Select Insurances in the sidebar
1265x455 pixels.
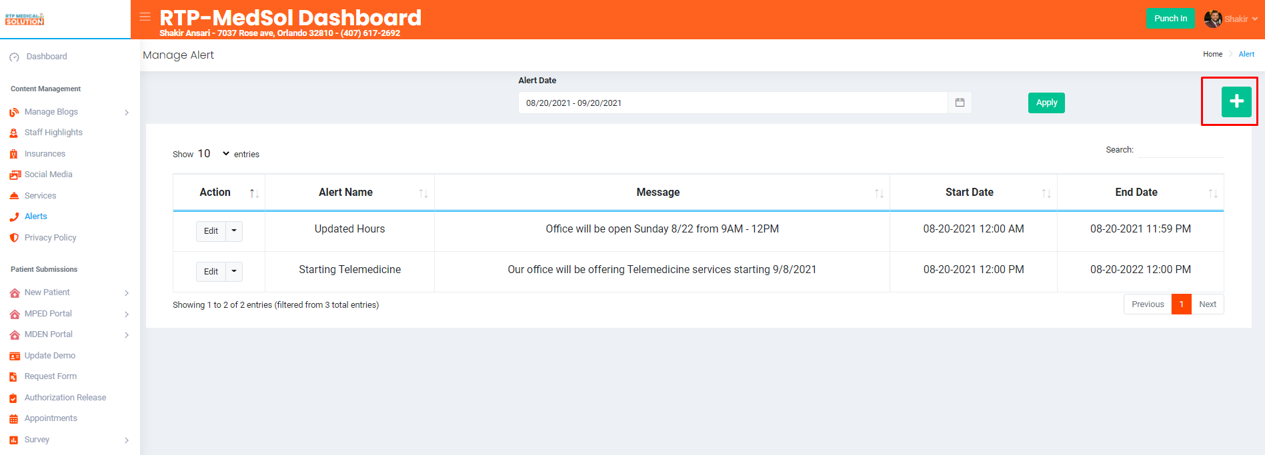[45, 154]
